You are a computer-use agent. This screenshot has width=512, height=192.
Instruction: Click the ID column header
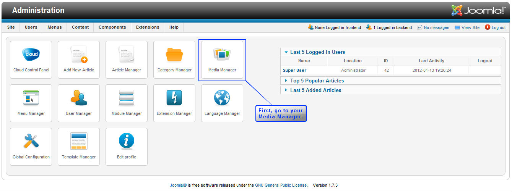(386, 61)
